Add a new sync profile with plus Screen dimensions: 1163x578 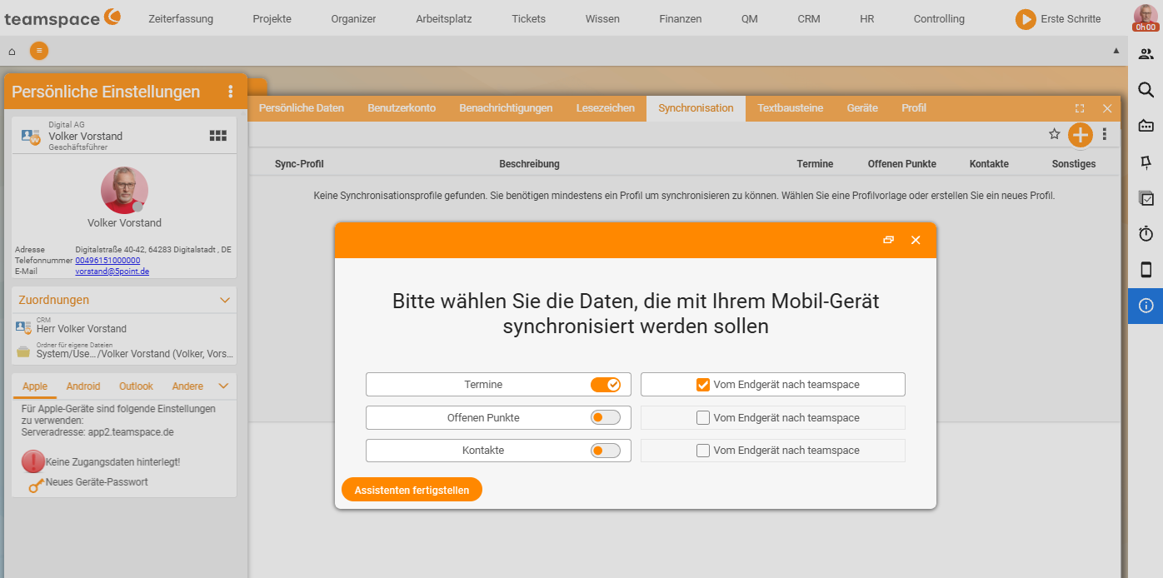point(1081,134)
